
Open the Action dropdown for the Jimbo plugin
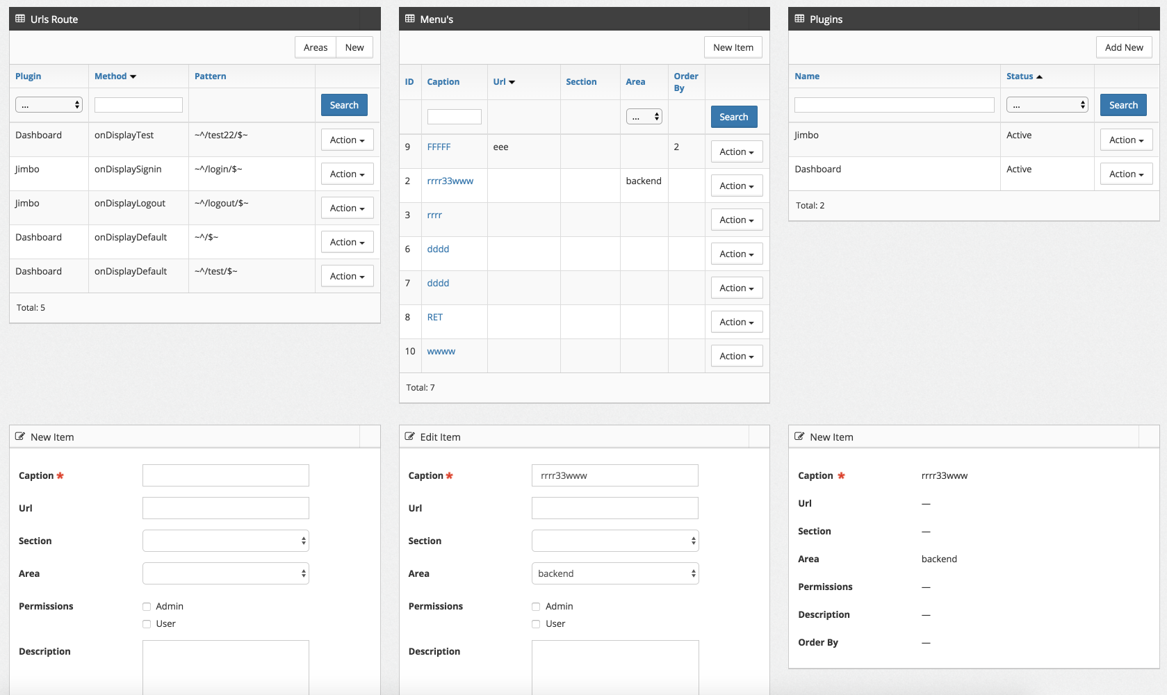click(1126, 139)
